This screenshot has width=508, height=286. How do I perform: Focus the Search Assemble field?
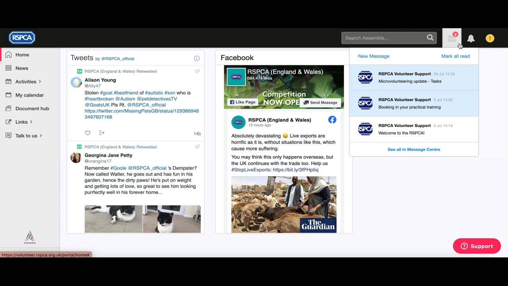tap(384, 38)
